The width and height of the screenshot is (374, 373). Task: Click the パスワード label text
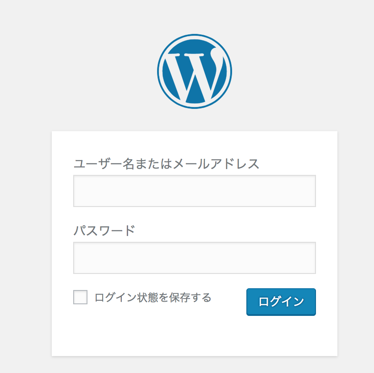pyautogui.click(x=104, y=231)
